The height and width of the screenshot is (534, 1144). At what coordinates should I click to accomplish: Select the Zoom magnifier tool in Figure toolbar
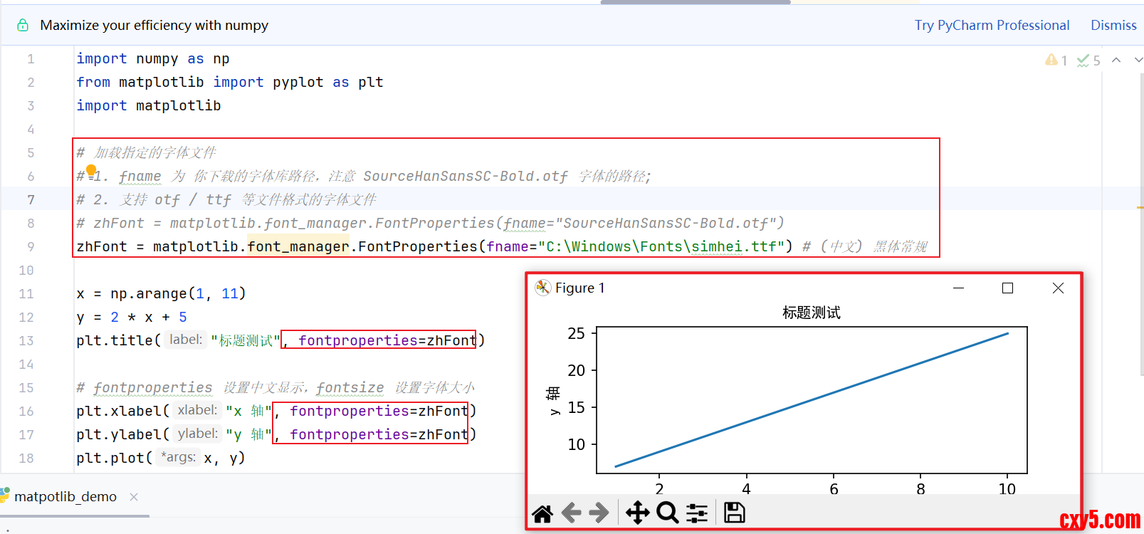point(667,513)
